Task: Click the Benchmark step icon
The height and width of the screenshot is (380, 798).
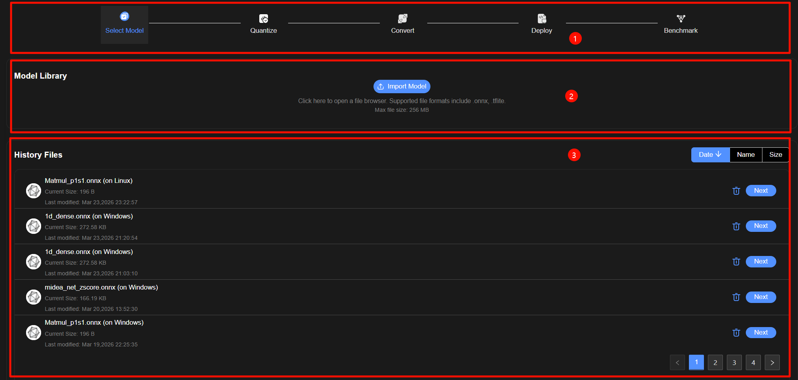Action: coord(681,19)
